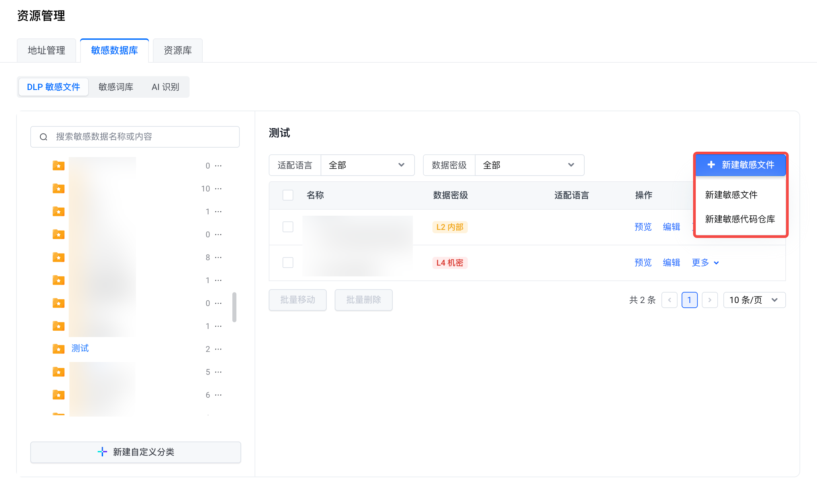
Task: Go to the next page arrow
Action: point(710,300)
